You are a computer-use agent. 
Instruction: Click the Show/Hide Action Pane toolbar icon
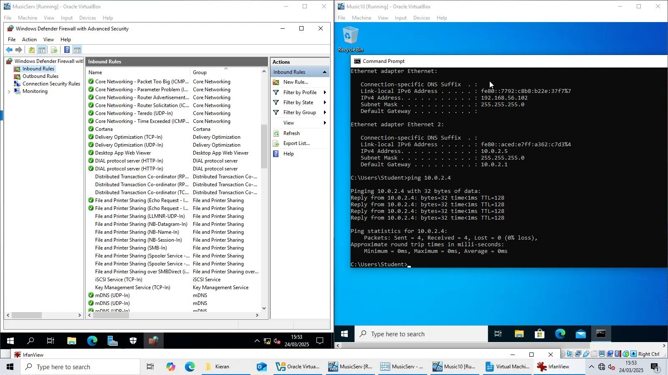tap(77, 50)
